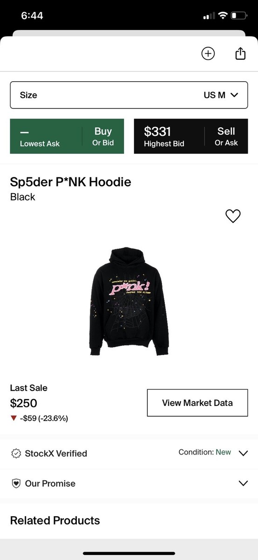Open the Size US M dropdown
Image resolution: width=258 pixels, height=560 pixels.
coord(129,95)
